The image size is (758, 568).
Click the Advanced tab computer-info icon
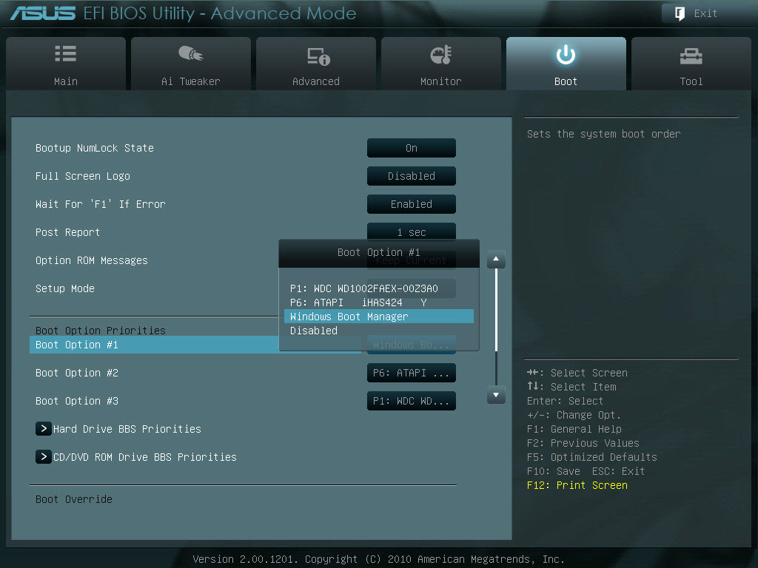[318, 56]
